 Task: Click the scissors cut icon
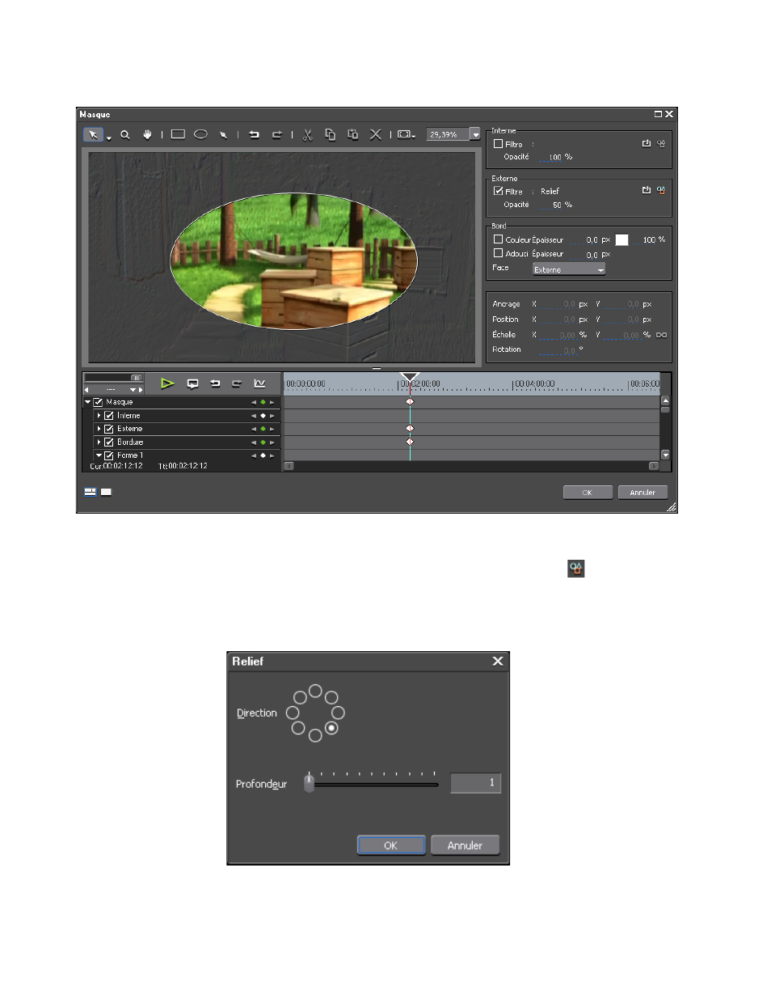coord(307,135)
